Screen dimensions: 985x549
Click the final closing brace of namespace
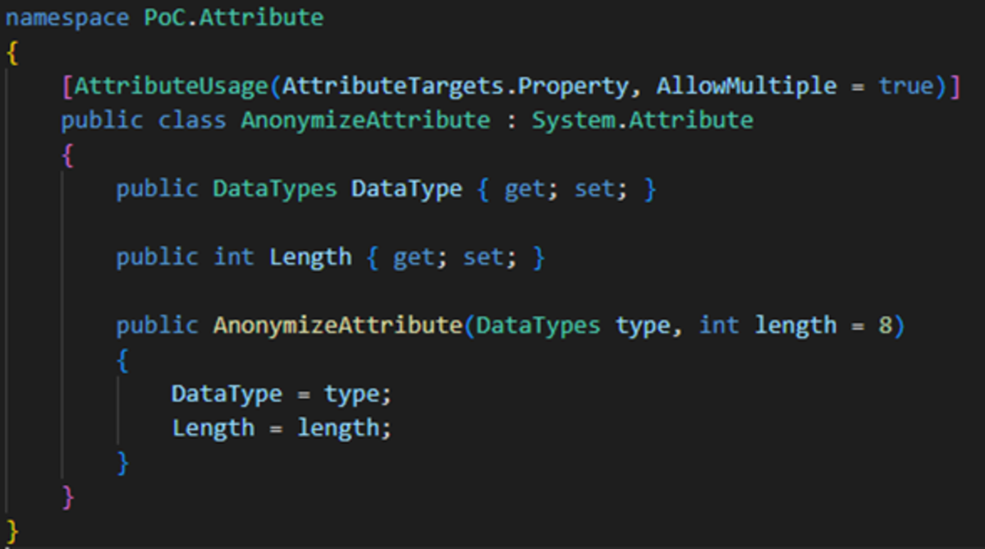(11, 529)
